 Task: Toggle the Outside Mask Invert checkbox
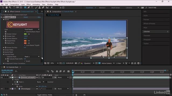[24, 61]
